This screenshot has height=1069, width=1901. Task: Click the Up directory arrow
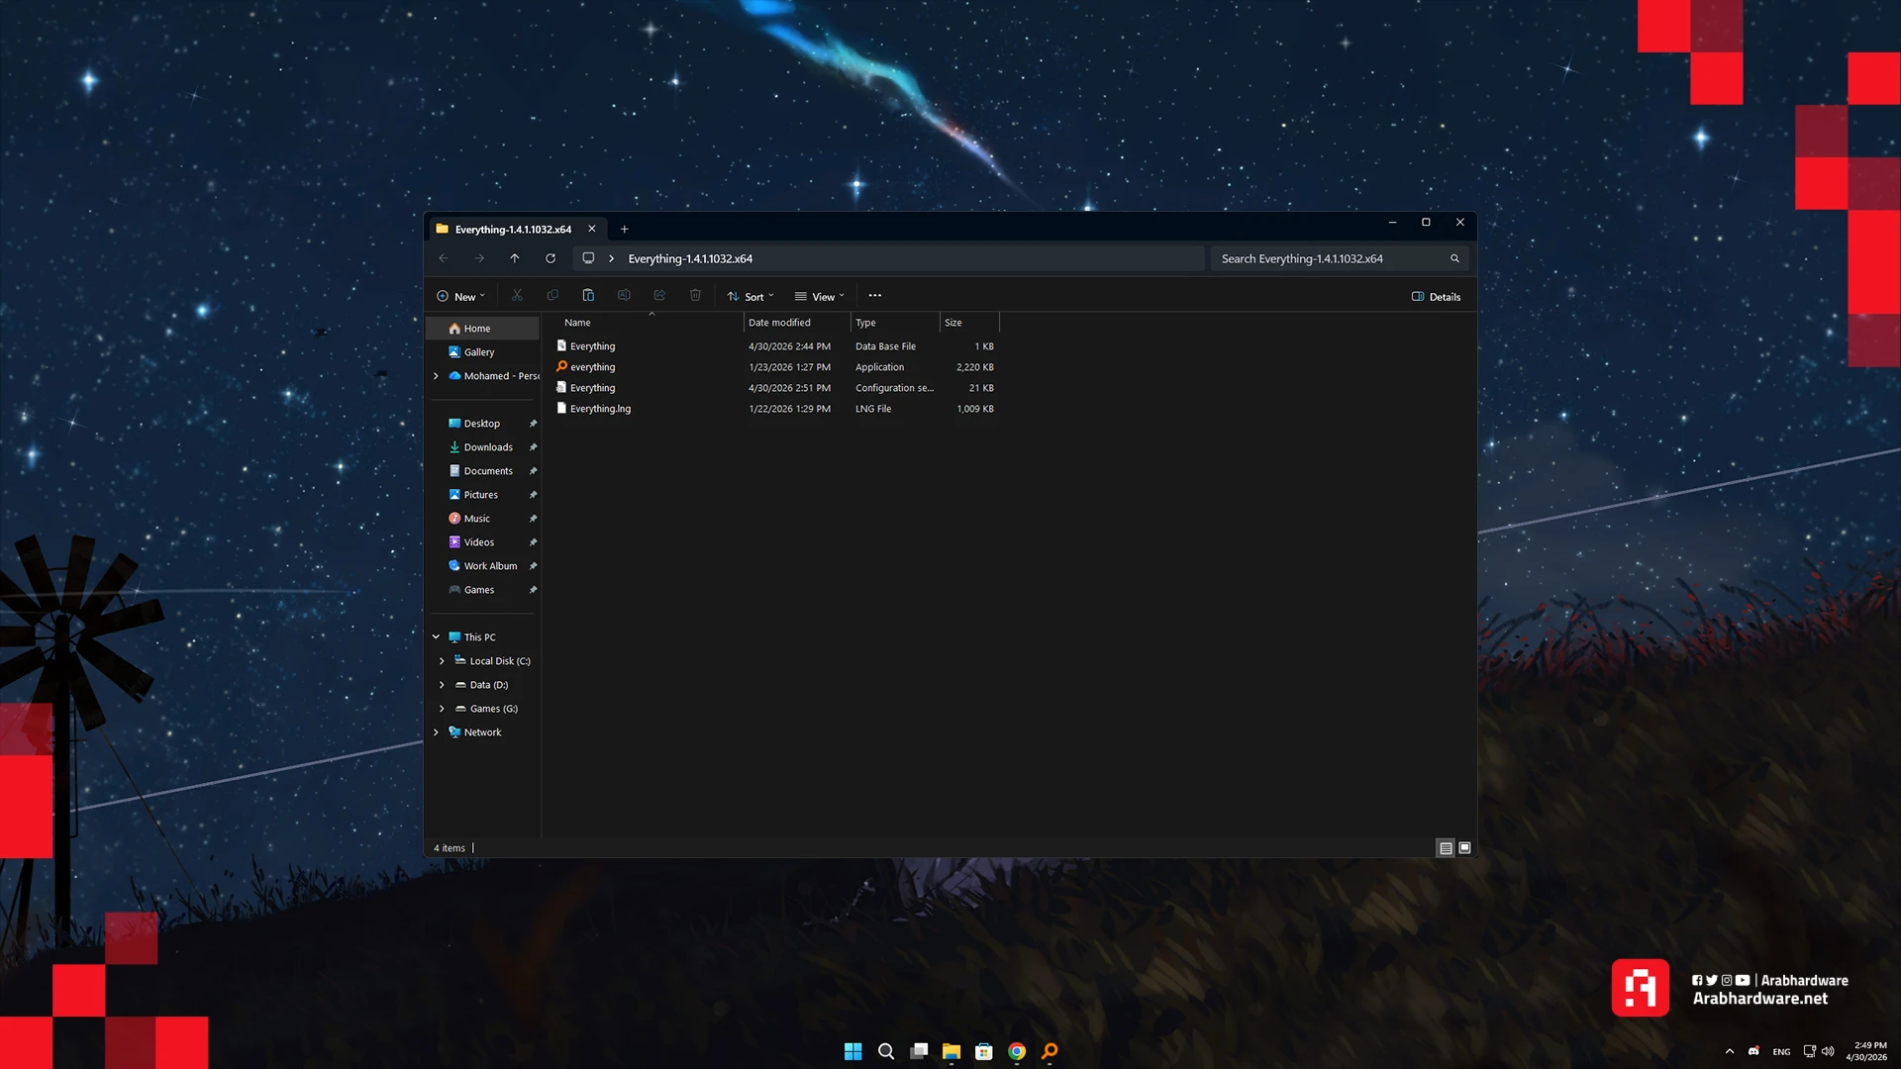[x=515, y=258]
